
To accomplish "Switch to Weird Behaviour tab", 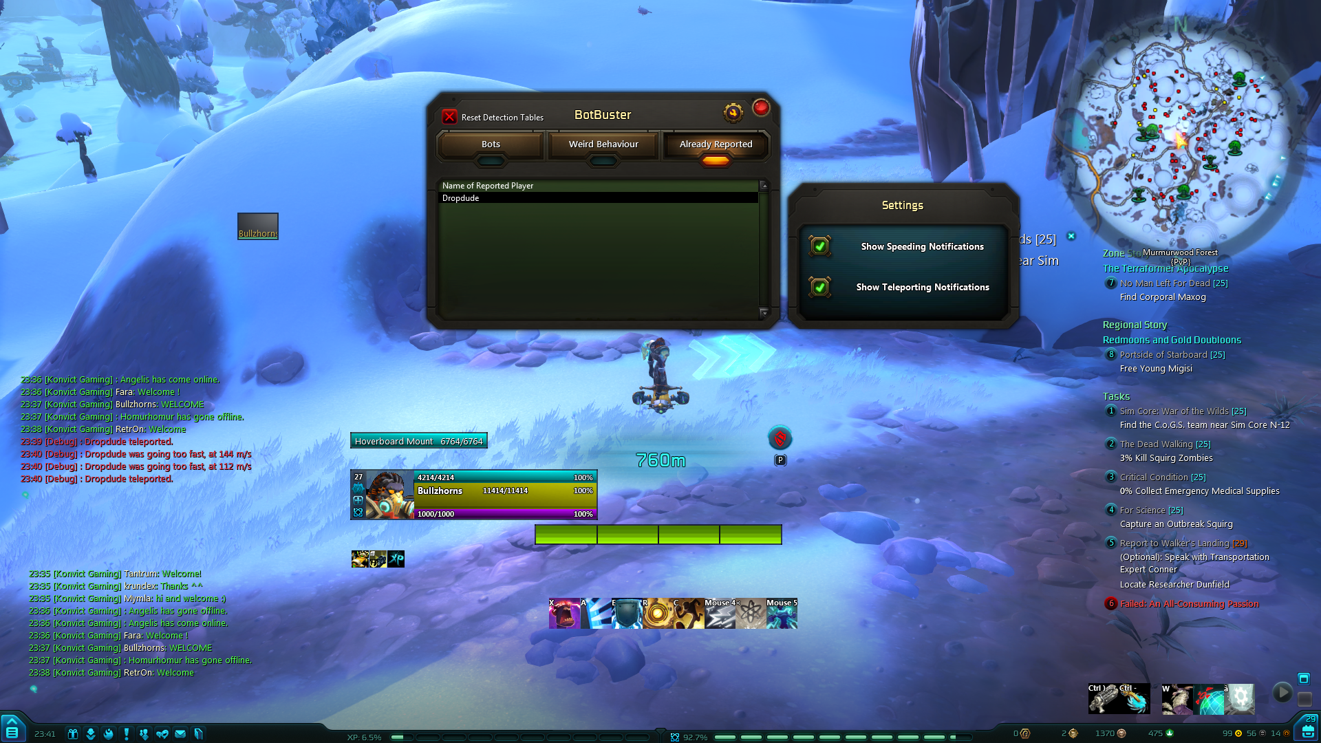I will pyautogui.click(x=603, y=143).
